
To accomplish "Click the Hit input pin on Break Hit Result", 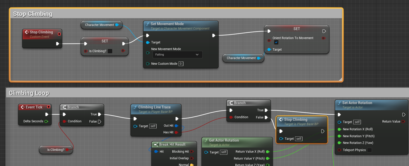I will coord(156,152).
